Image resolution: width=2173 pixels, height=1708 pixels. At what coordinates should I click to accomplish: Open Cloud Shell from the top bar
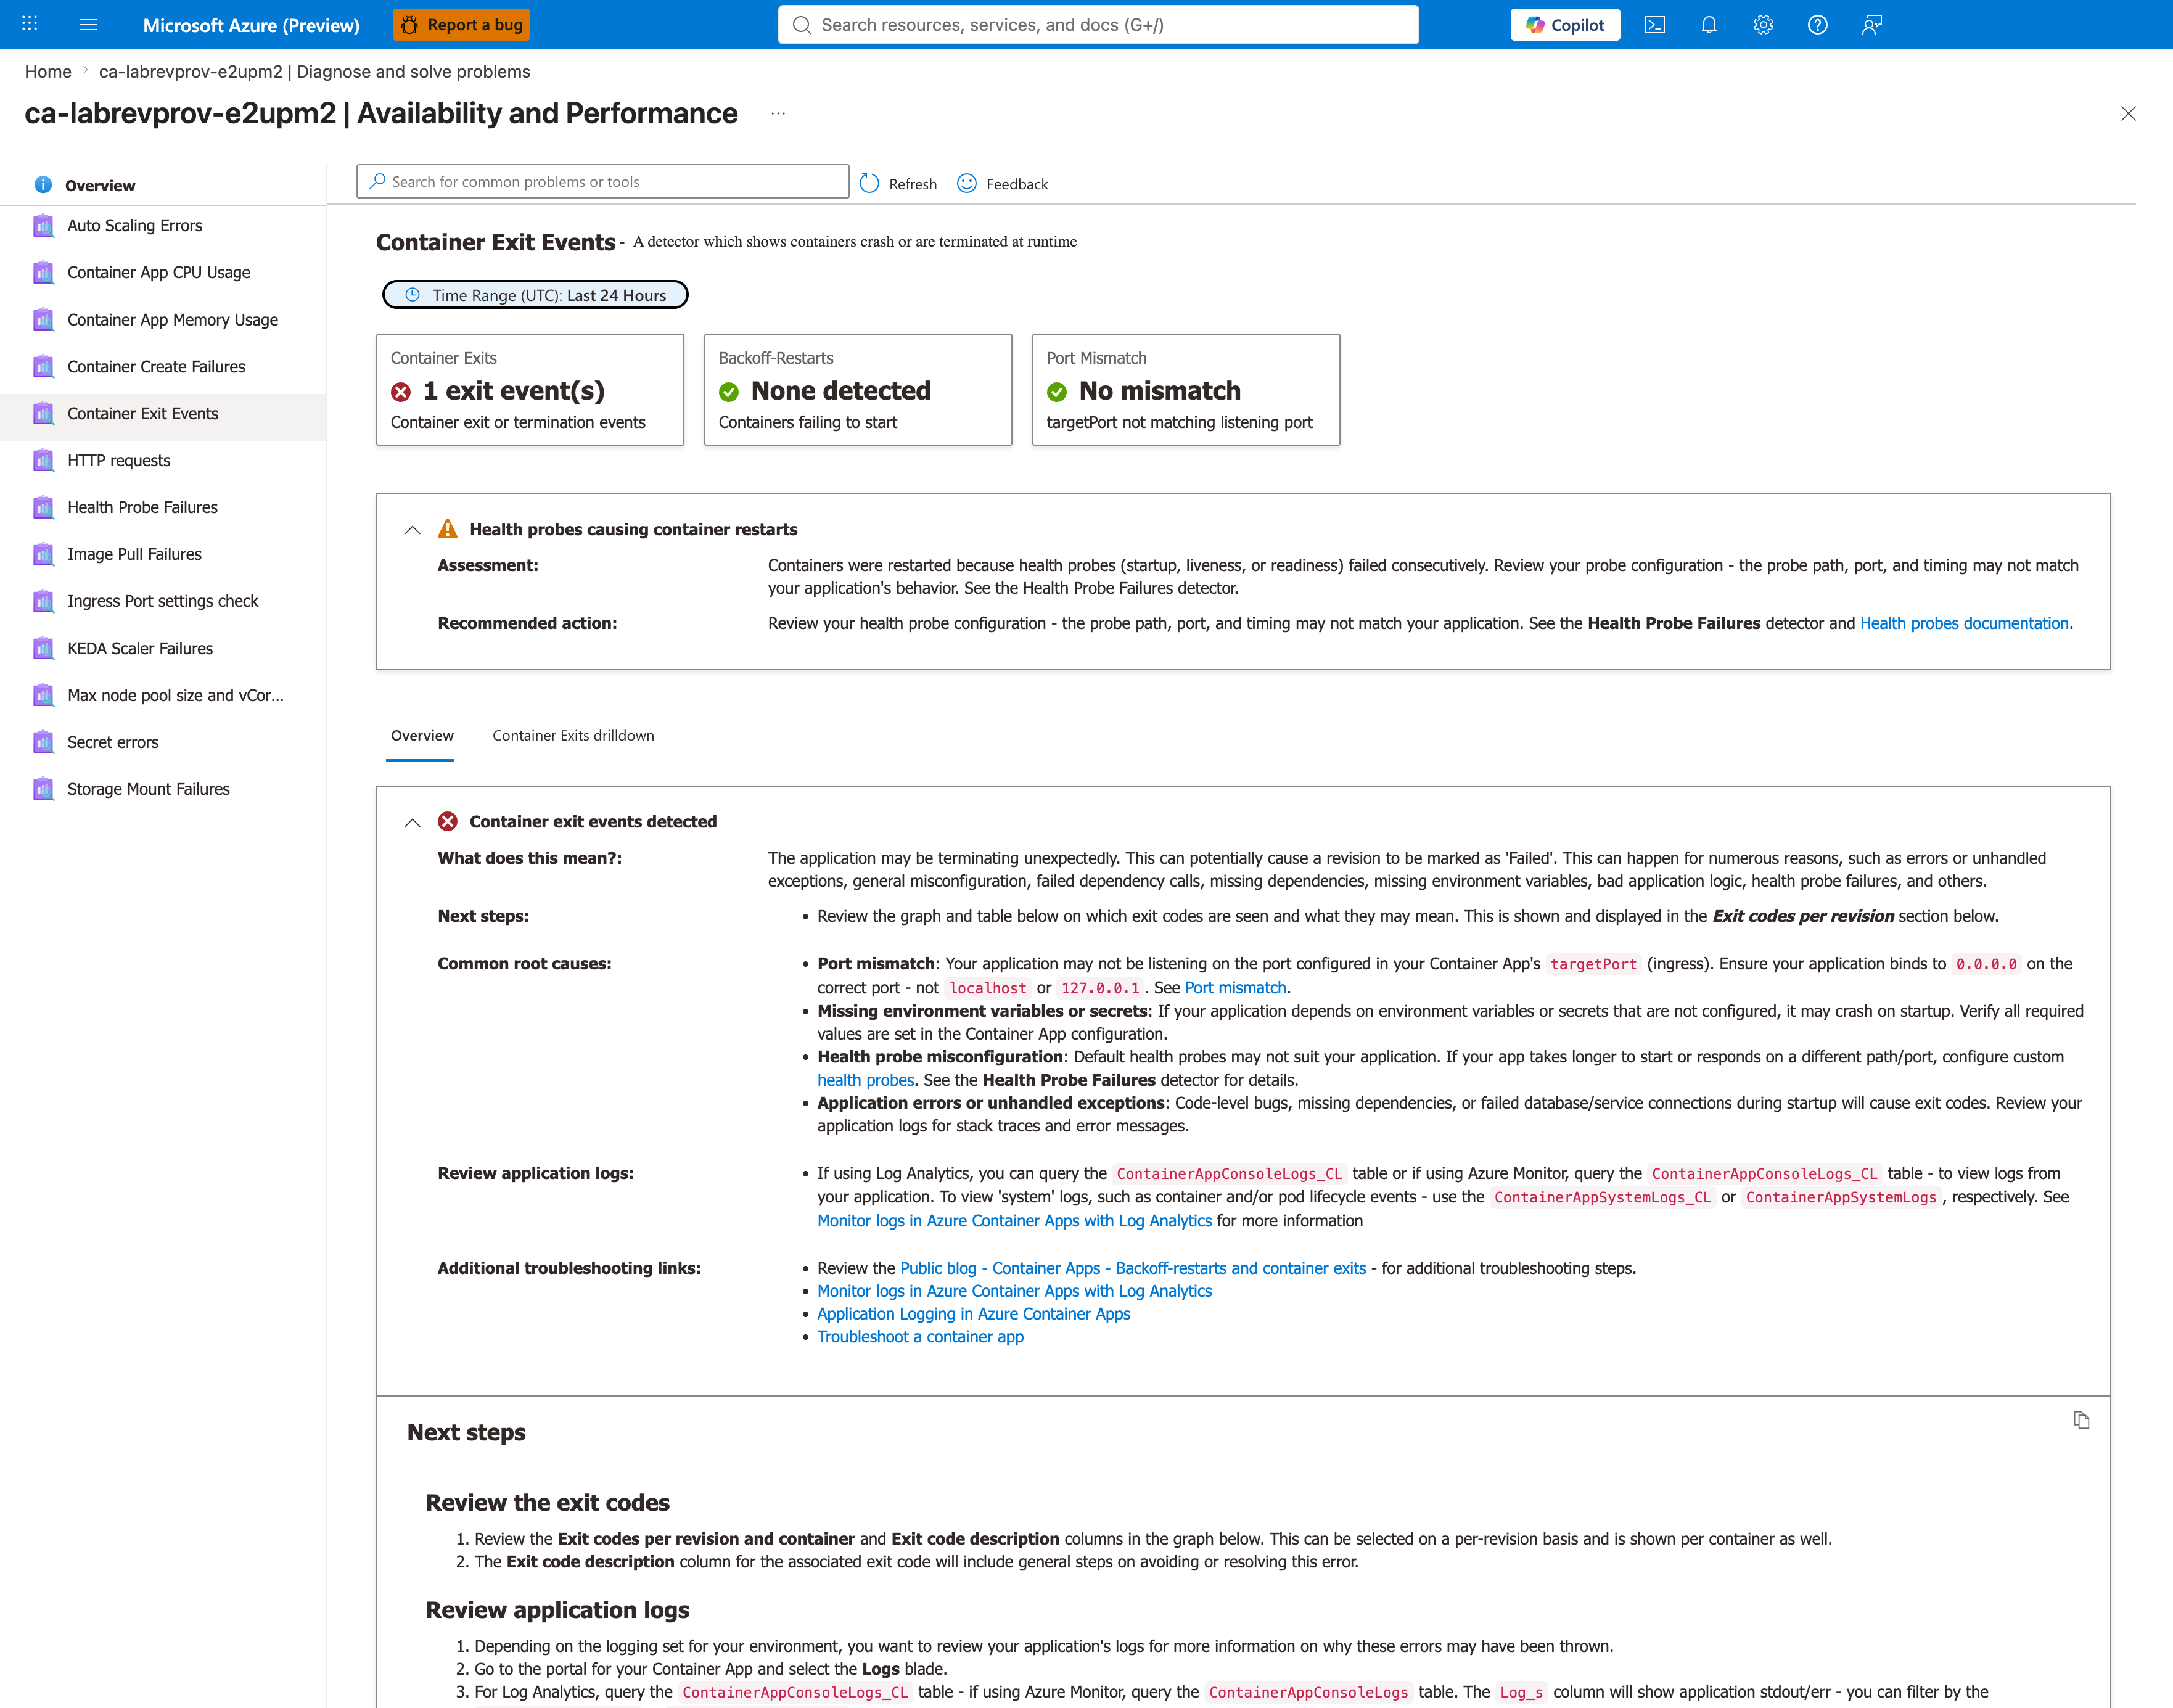pos(1655,25)
